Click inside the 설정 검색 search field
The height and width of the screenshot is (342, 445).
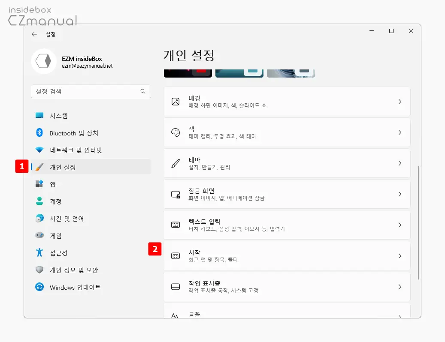click(86, 91)
